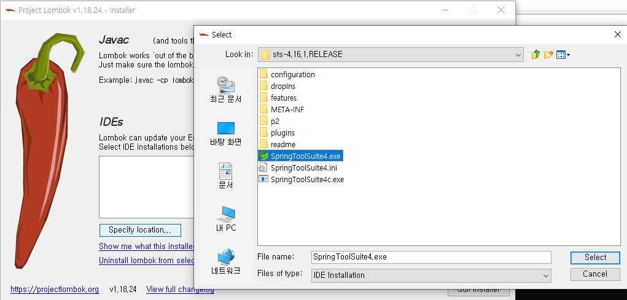Image resolution: width=627 pixels, height=300 pixels.
Task: Click the Lombok chili pepper logo
Action: (x=49, y=150)
